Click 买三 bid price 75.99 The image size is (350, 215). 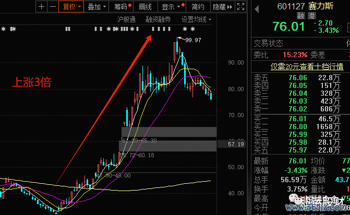(x=298, y=134)
